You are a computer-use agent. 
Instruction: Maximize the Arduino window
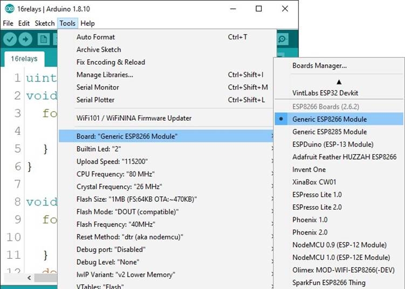coord(258,9)
